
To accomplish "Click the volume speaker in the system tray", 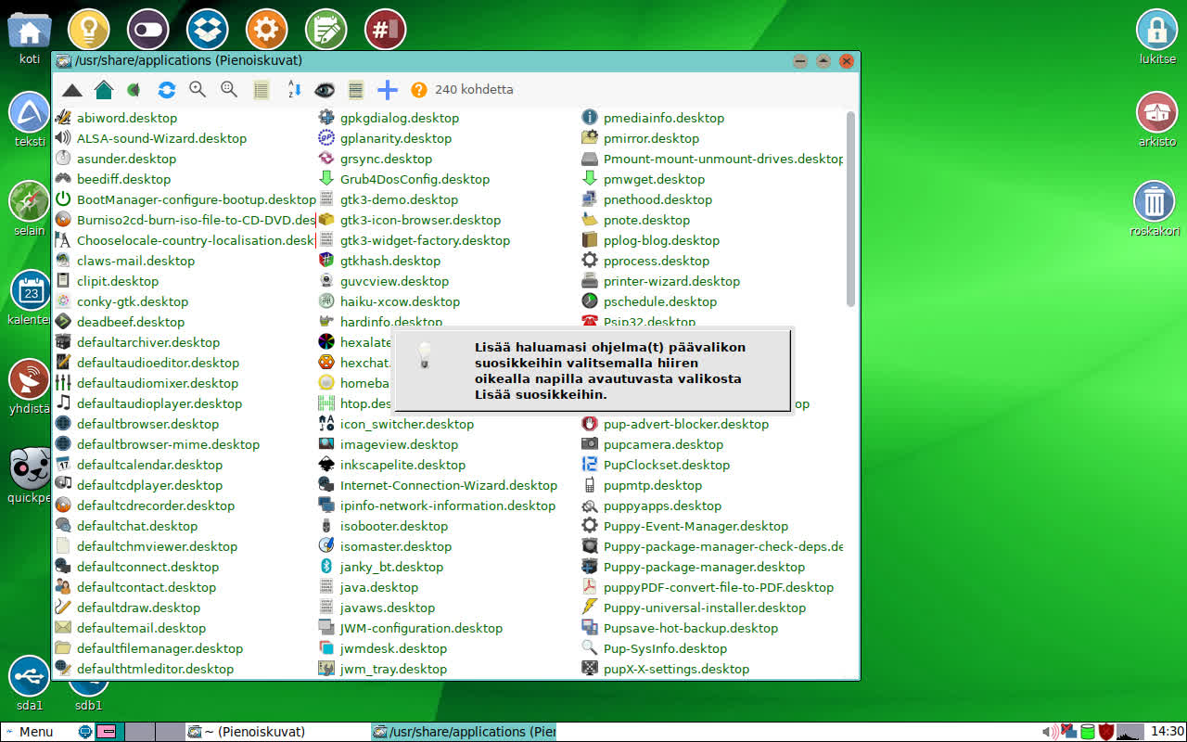I will point(1050,732).
